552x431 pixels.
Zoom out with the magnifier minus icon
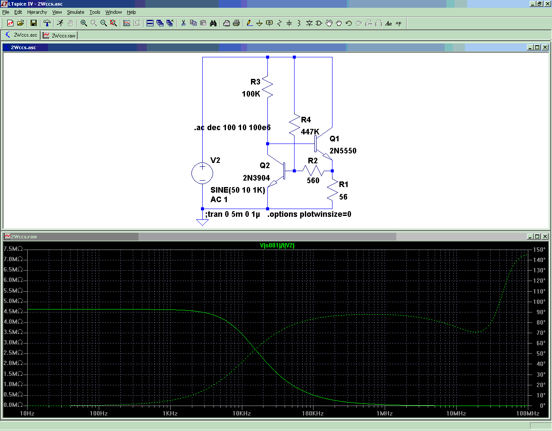pyautogui.click(x=103, y=23)
